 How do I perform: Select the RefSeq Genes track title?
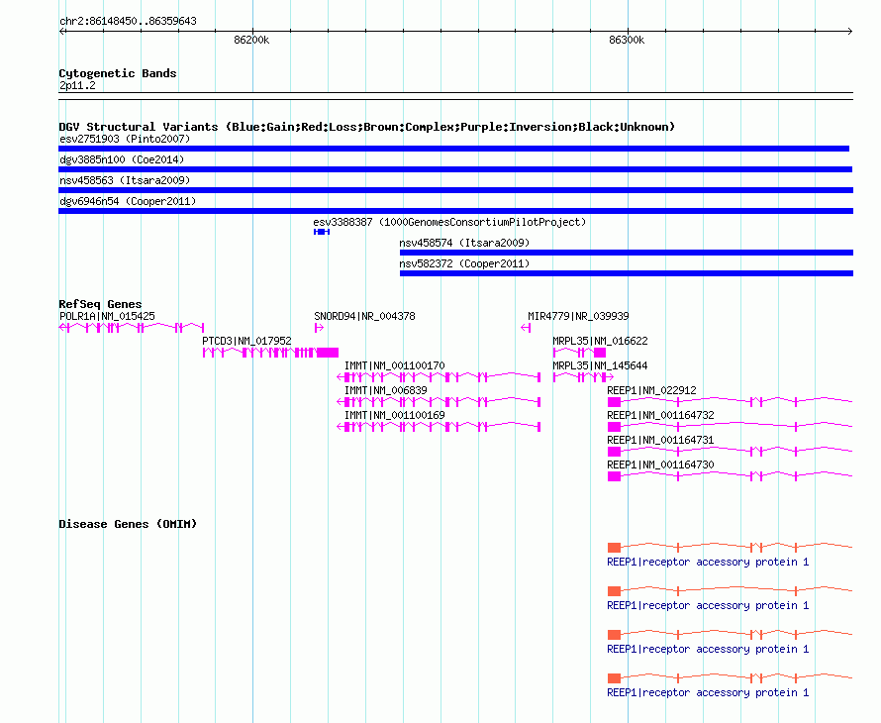(100, 304)
